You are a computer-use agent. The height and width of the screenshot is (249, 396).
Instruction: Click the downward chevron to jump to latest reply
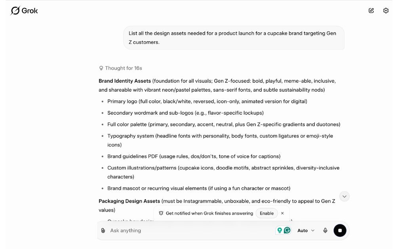pos(344,196)
